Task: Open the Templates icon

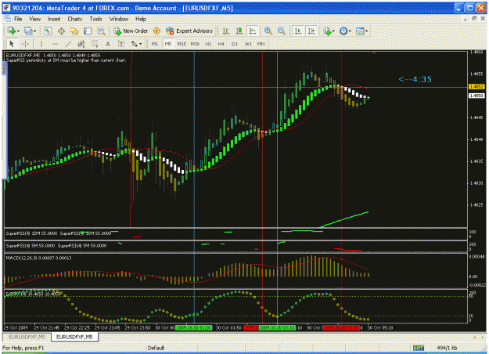Action: tap(360, 31)
